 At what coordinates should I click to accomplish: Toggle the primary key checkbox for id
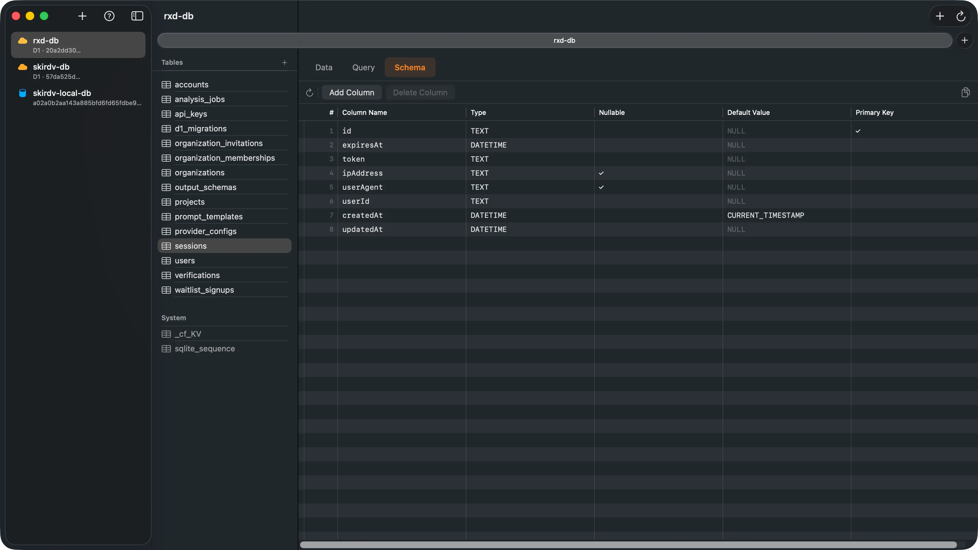[x=858, y=130]
